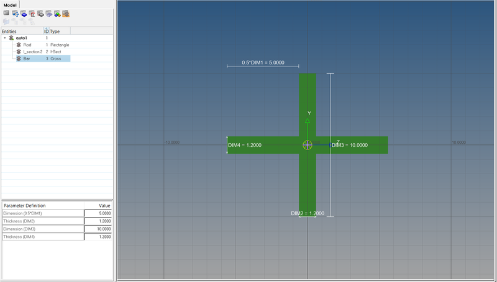Image resolution: width=497 pixels, height=282 pixels.
Task: Click the 'DIM2 = 1.2000' dimension label
Action: click(x=308, y=213)
